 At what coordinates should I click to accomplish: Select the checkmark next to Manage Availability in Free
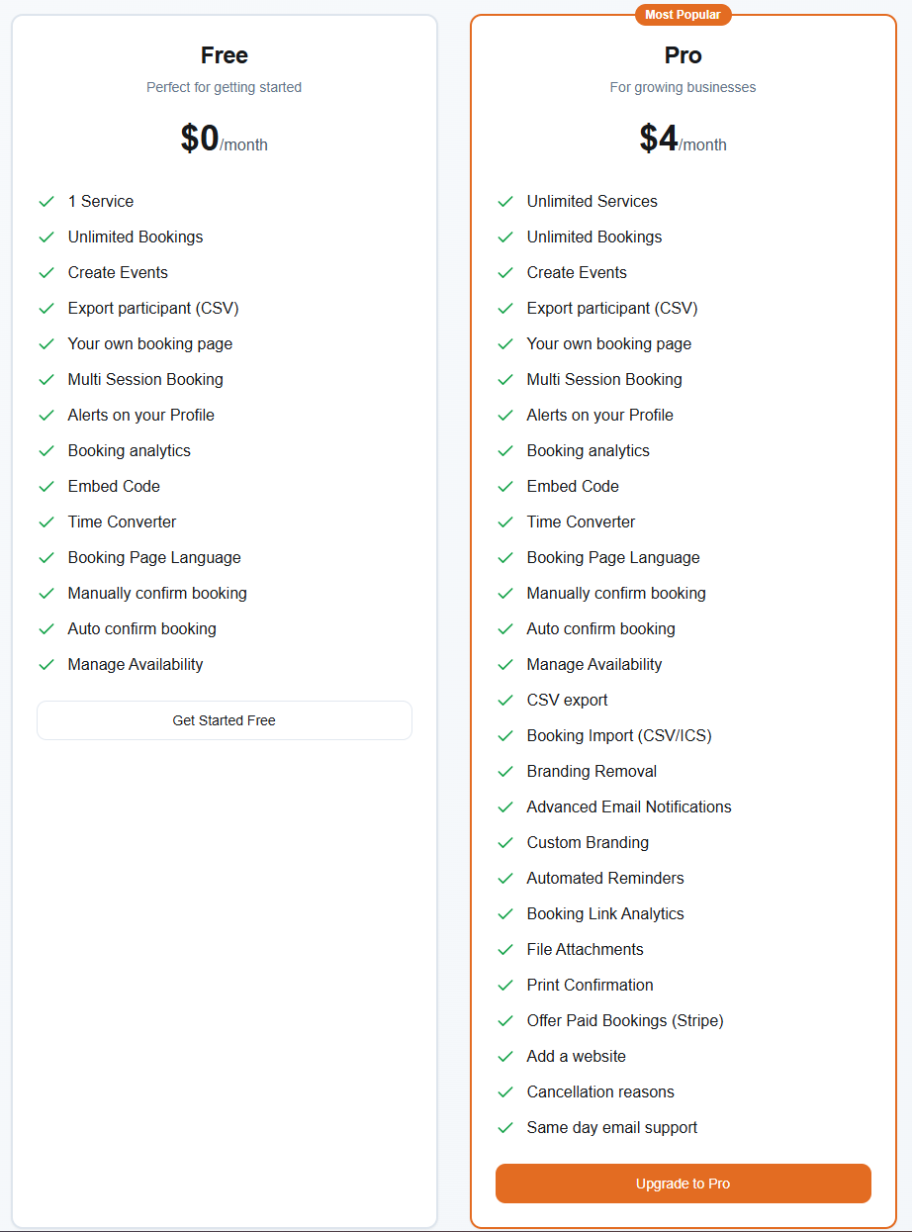tap(46, 664)
